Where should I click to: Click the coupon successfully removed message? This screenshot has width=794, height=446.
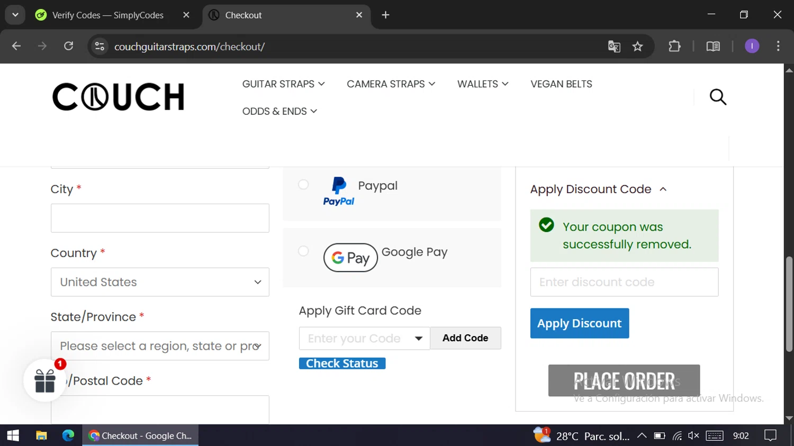pyautogui.click(x=624, y=235)
